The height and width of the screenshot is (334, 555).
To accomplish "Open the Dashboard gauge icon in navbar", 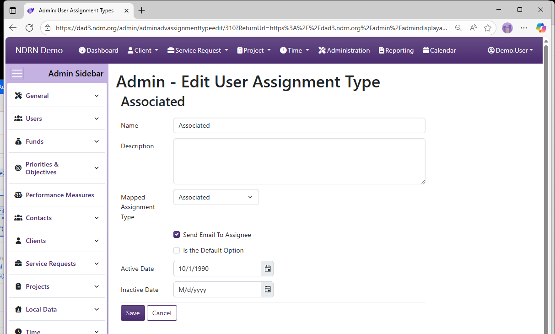I will click(82, 50).
